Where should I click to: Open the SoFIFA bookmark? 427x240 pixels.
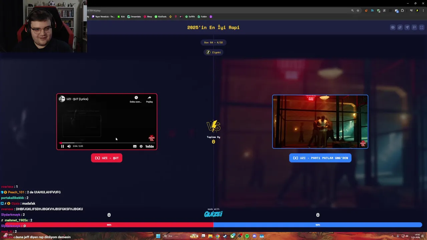tap(190, 17)
